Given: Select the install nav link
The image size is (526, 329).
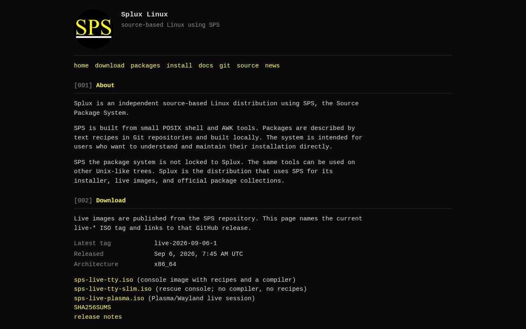Looking at the screenshot, I should 179,66.
